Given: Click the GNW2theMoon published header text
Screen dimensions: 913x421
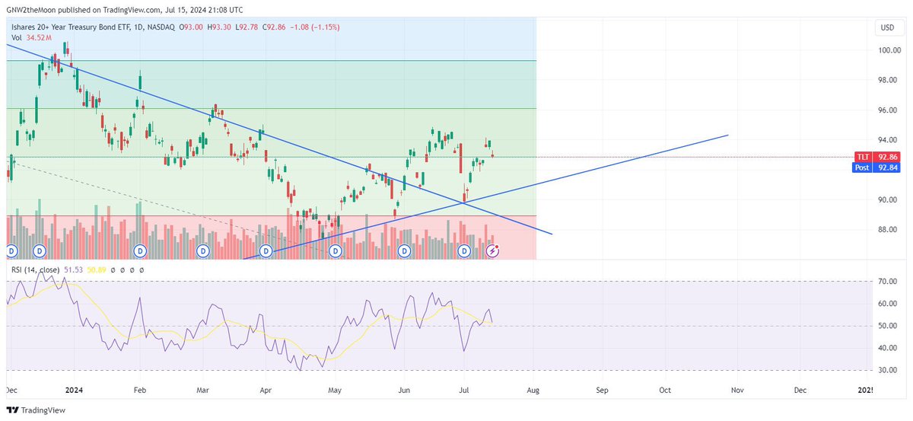Looking at the screenshot, I should coord(125,10).
